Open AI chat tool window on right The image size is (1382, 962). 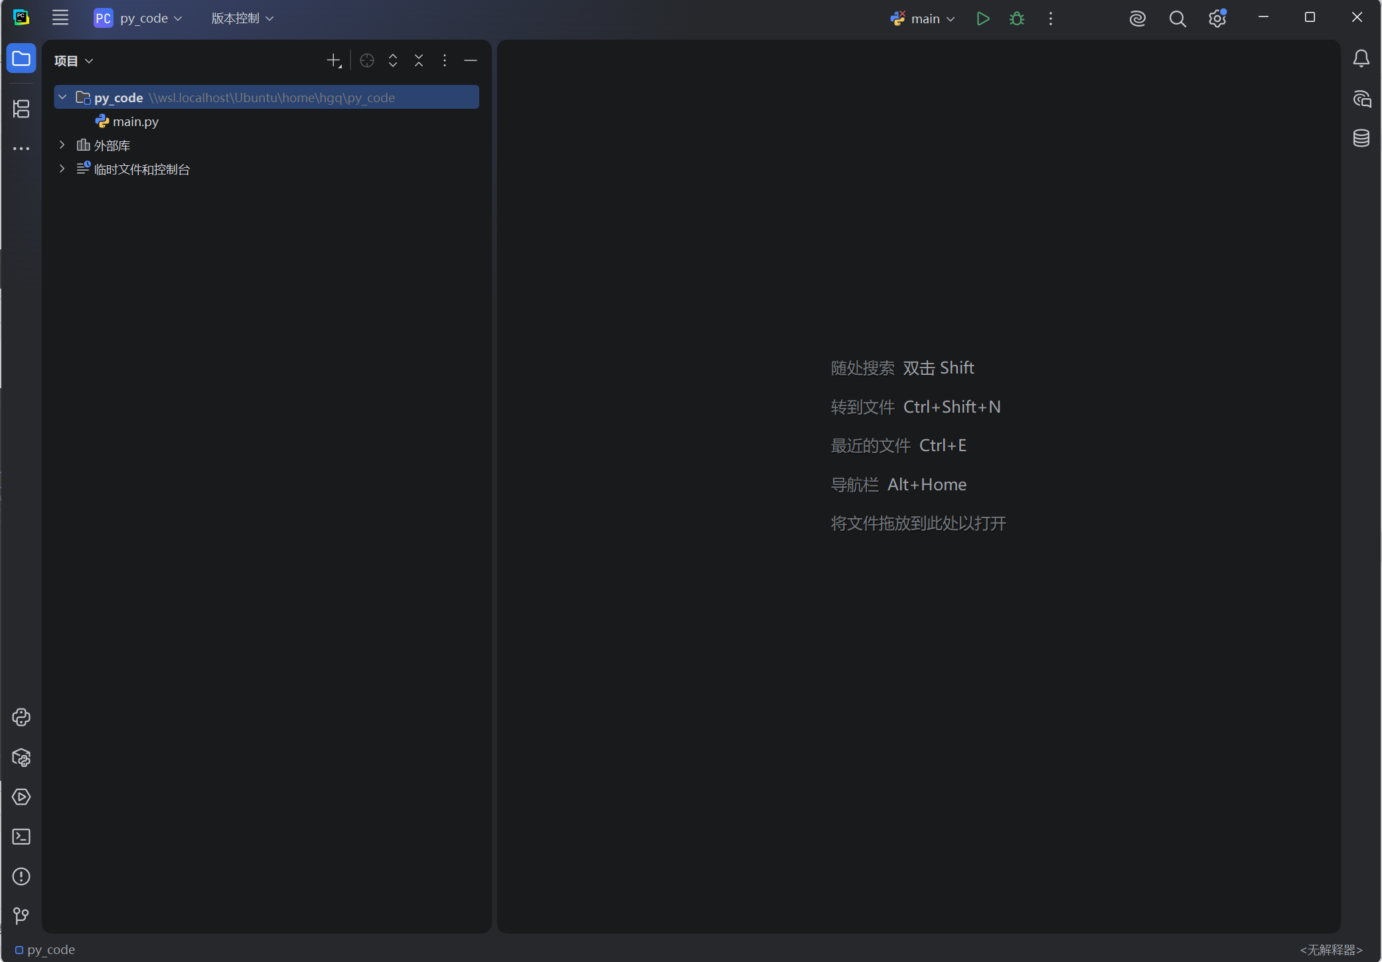pyautogui.click(x=1361, y=98)
